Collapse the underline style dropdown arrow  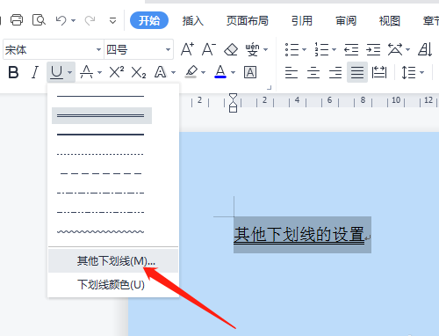(69, 72)
